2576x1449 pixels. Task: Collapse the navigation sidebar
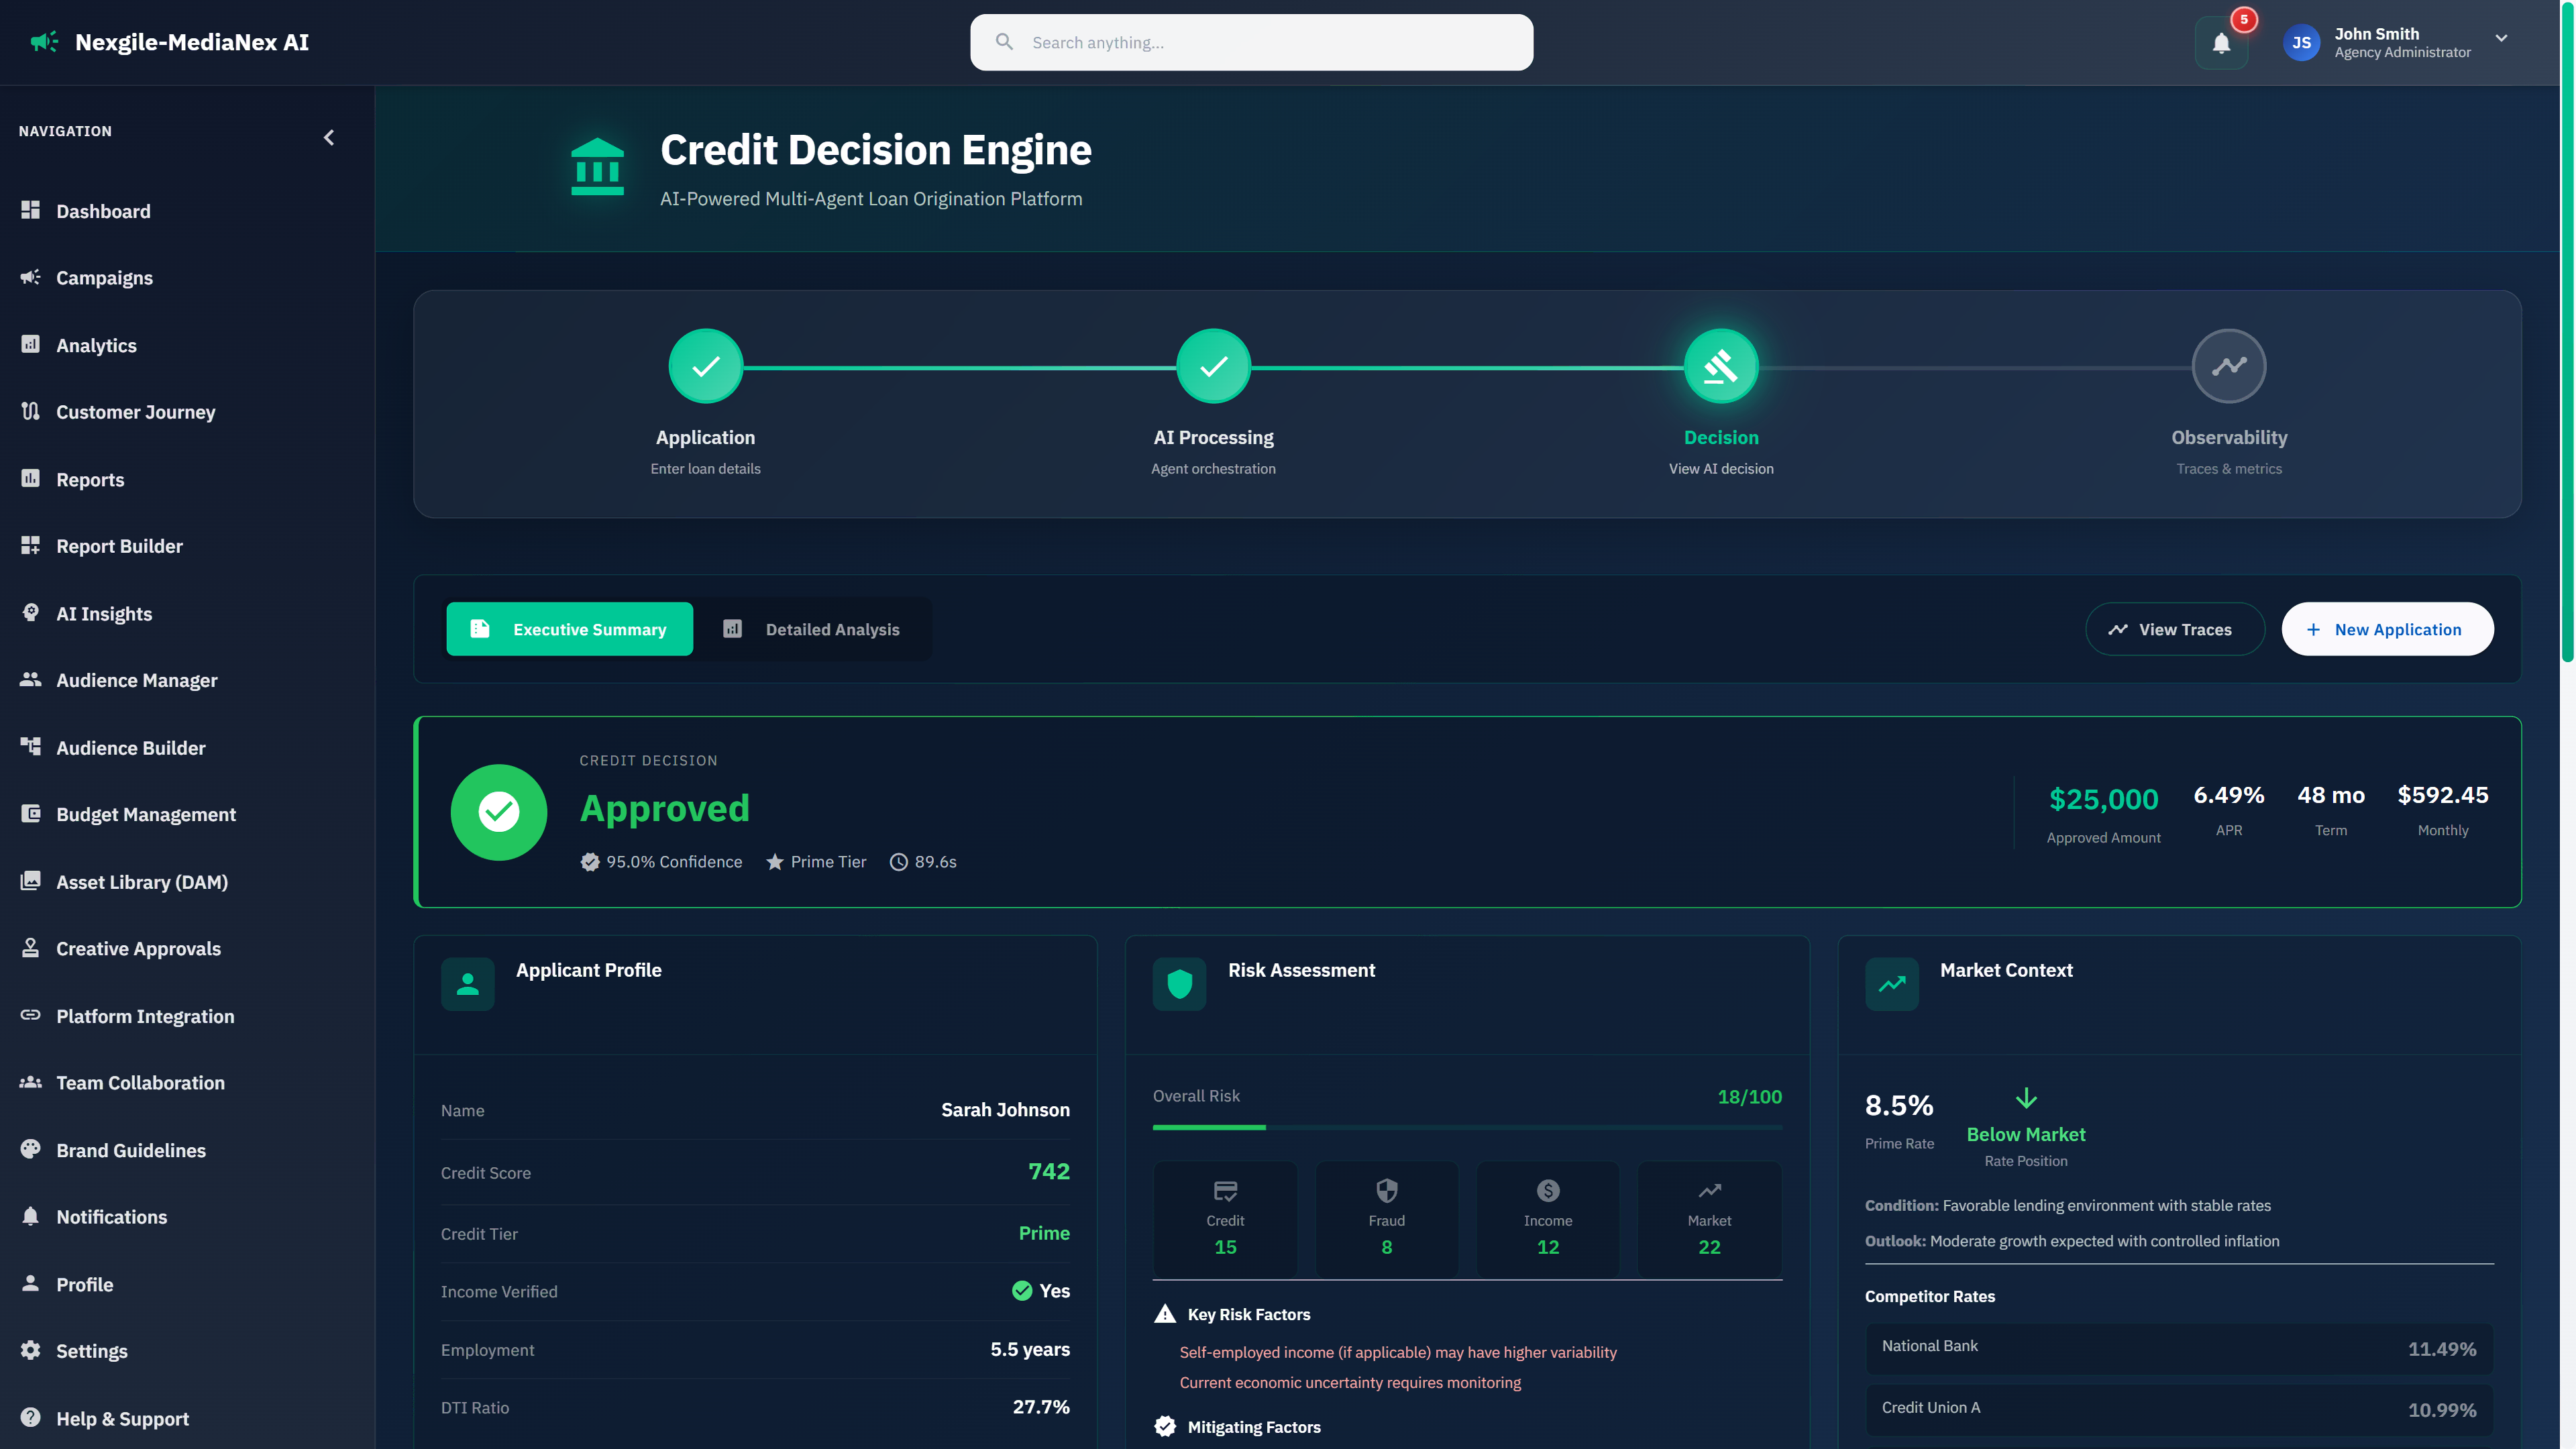(329, 137)
